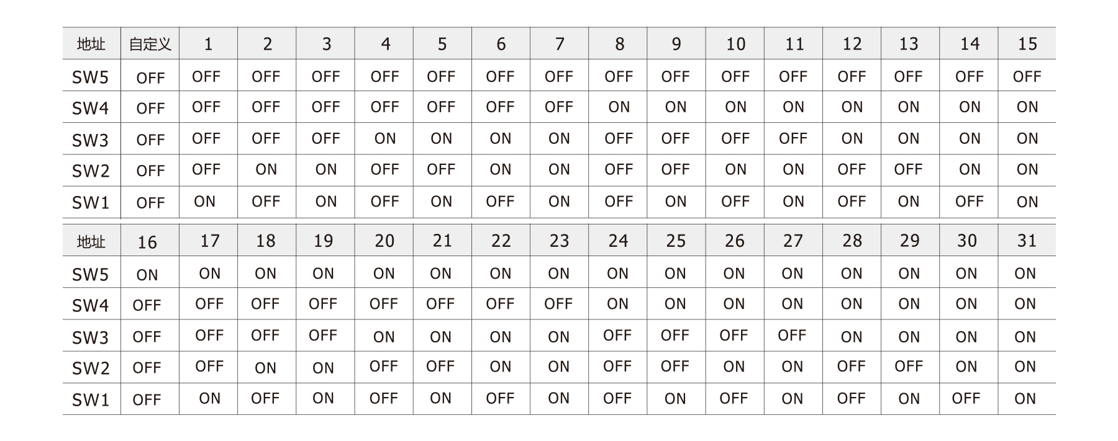
Task: Click SW3 OFF cell under address 27
Action: tap(792, 336)
